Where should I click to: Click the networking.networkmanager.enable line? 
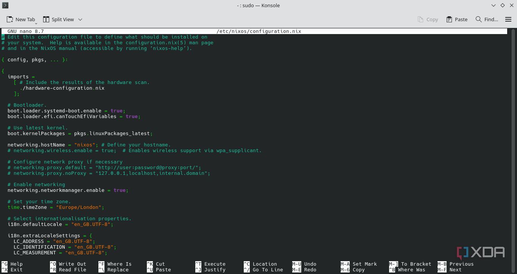(x=68, y=190)
